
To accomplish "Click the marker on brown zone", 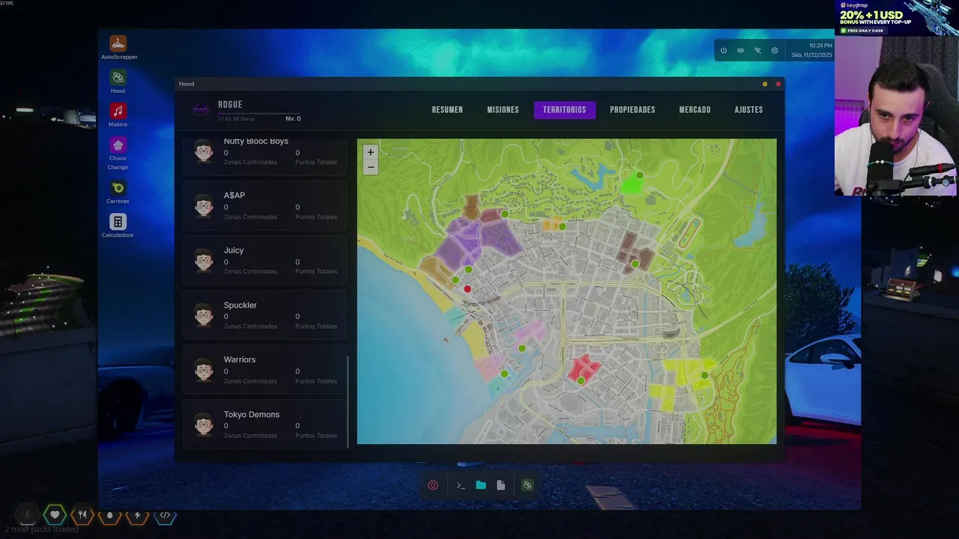I will 635,264.
